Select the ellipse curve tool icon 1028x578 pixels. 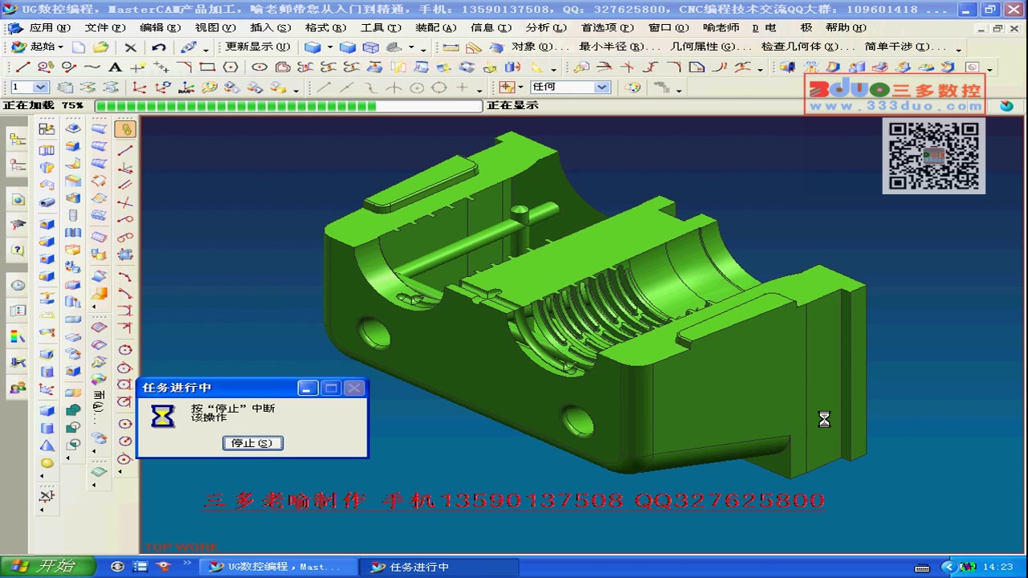click(259, 67)
